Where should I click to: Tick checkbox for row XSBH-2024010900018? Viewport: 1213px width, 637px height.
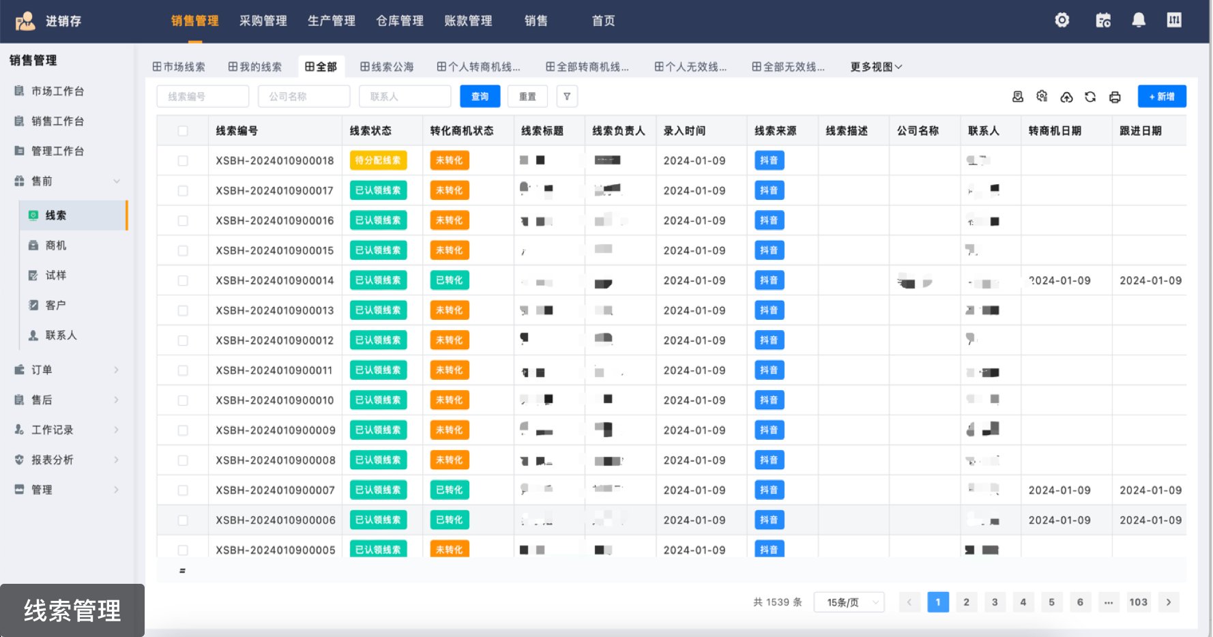point(183,161)
